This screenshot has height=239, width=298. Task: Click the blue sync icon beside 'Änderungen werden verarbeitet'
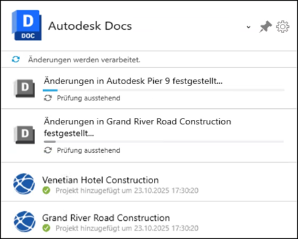click(x=16, y=60)
